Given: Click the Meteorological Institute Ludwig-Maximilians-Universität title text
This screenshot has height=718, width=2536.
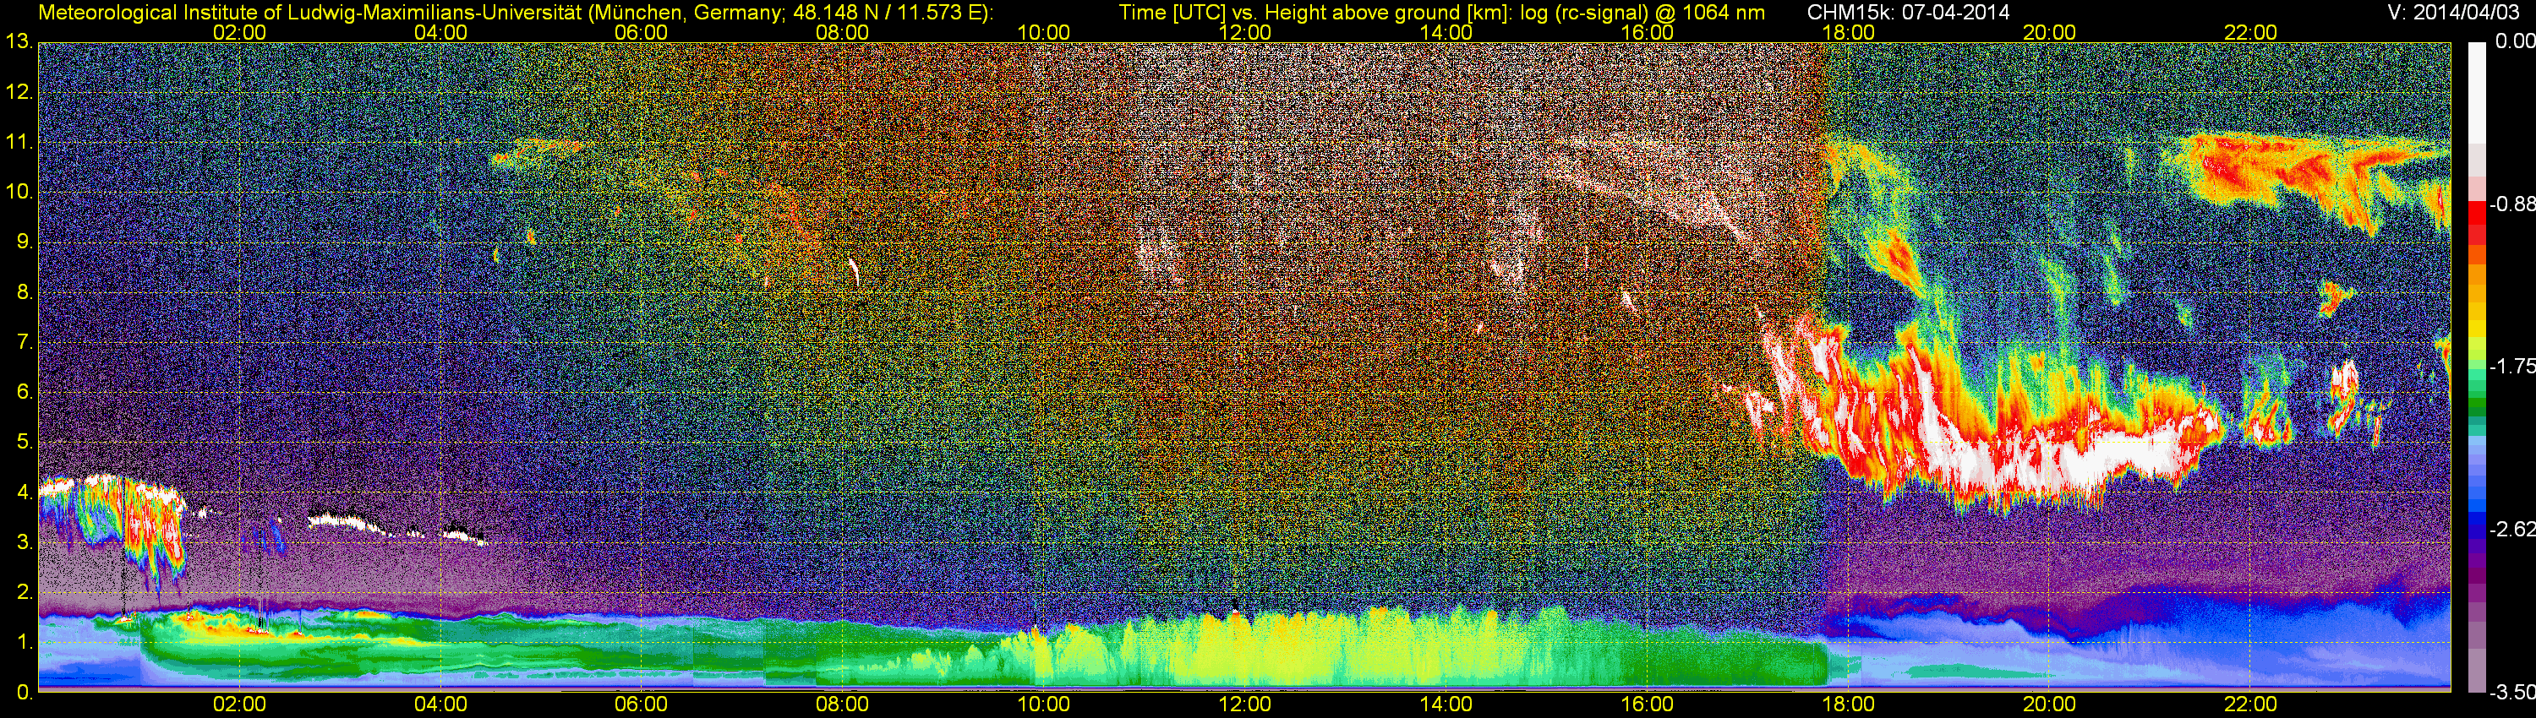Looking at the screenshot, I should (516, 12).
